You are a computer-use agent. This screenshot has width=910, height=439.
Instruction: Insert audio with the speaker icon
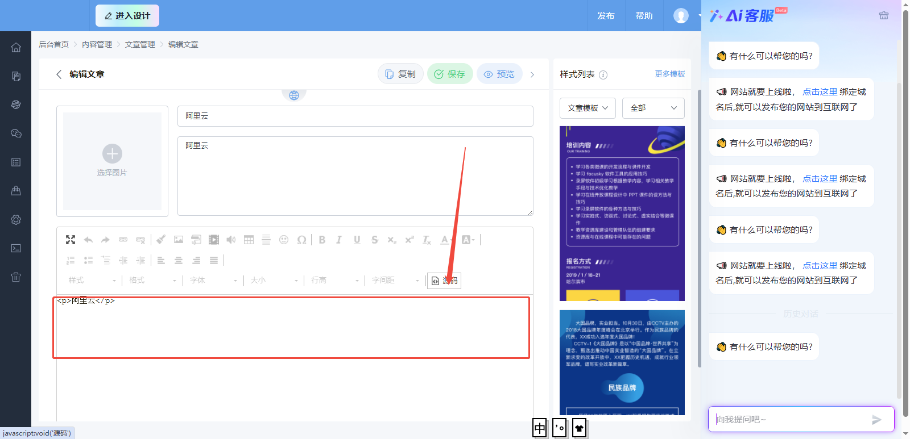tap(231, 240)
